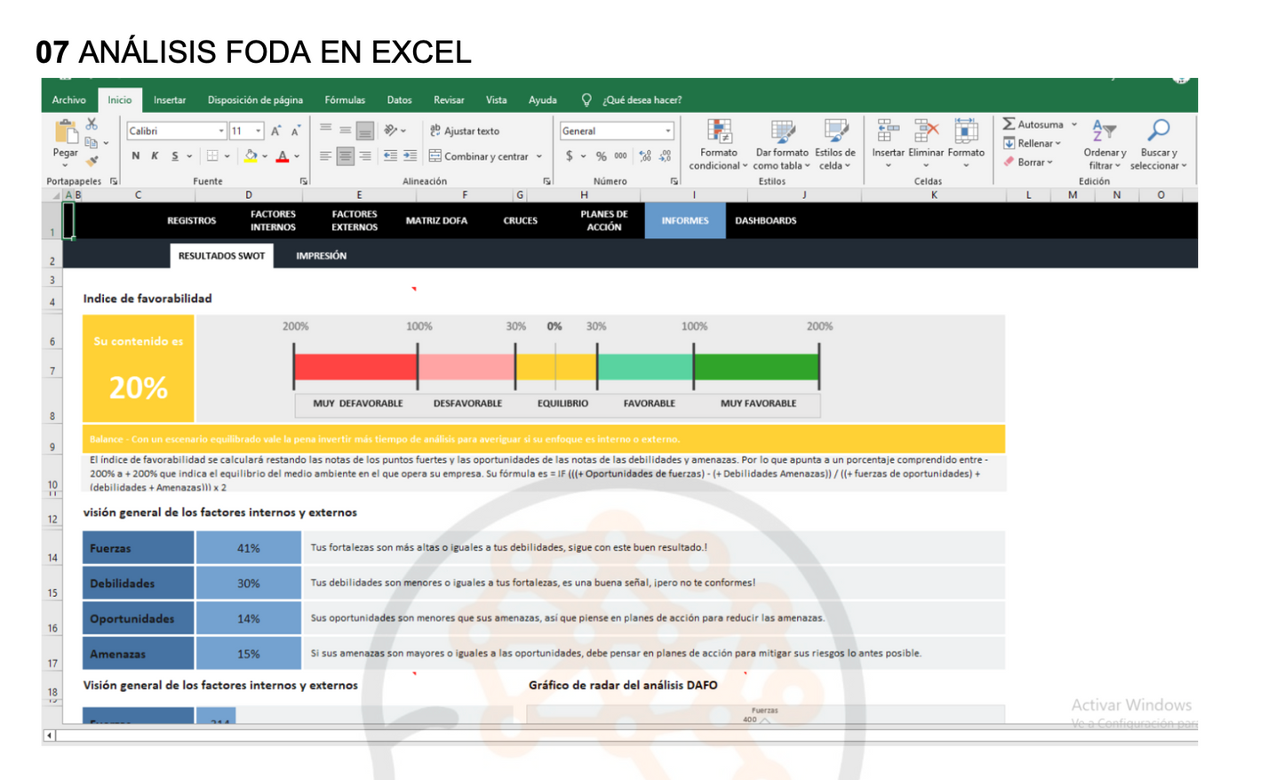Screen dimensions: 1284x780
Task: Apply the red font color A
Action: pyautogui.click(x=283, y=156)
